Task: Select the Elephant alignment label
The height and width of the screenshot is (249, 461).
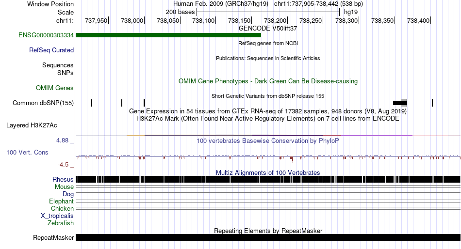Action: pos(62,202)
